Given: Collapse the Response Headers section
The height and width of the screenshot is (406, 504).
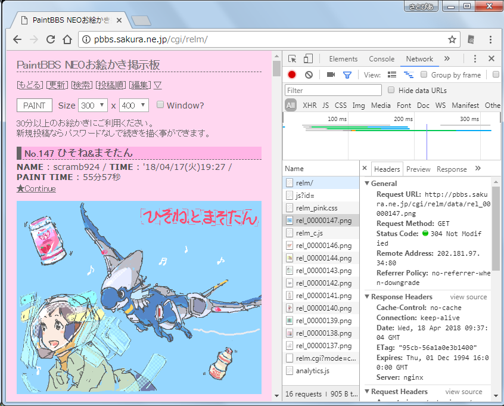Looking at the screenshot, I should click(x=367, y=296).
